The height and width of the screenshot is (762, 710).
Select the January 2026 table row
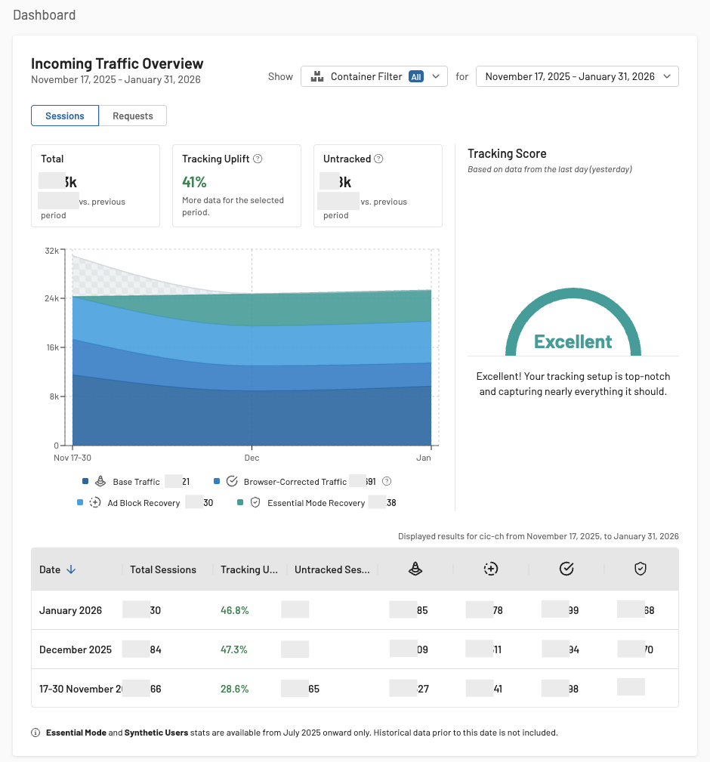(72, 610)
